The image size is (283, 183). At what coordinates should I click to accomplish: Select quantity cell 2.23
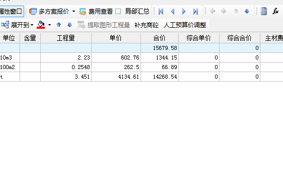(66, 57)
